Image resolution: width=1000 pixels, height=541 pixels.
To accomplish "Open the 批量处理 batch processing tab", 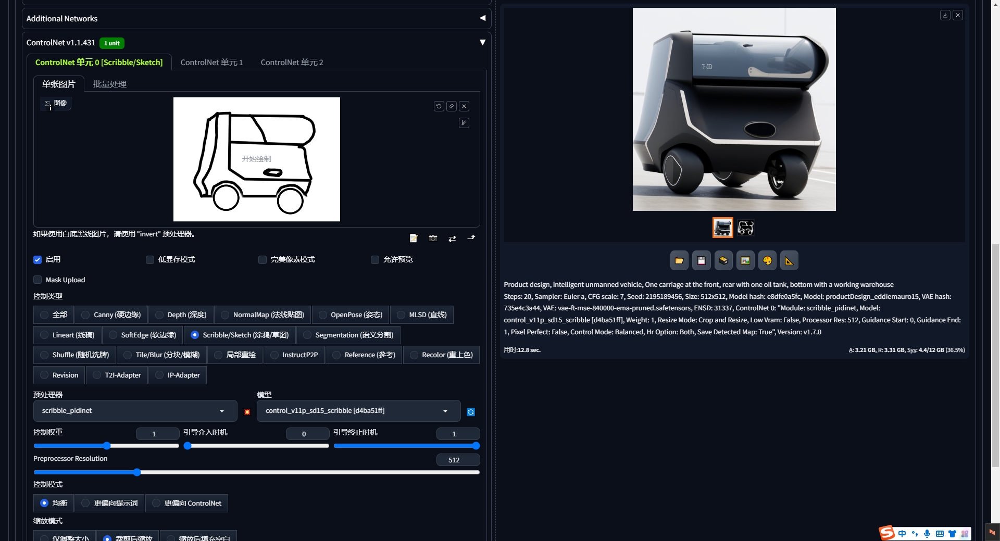I will pos(109,84).
